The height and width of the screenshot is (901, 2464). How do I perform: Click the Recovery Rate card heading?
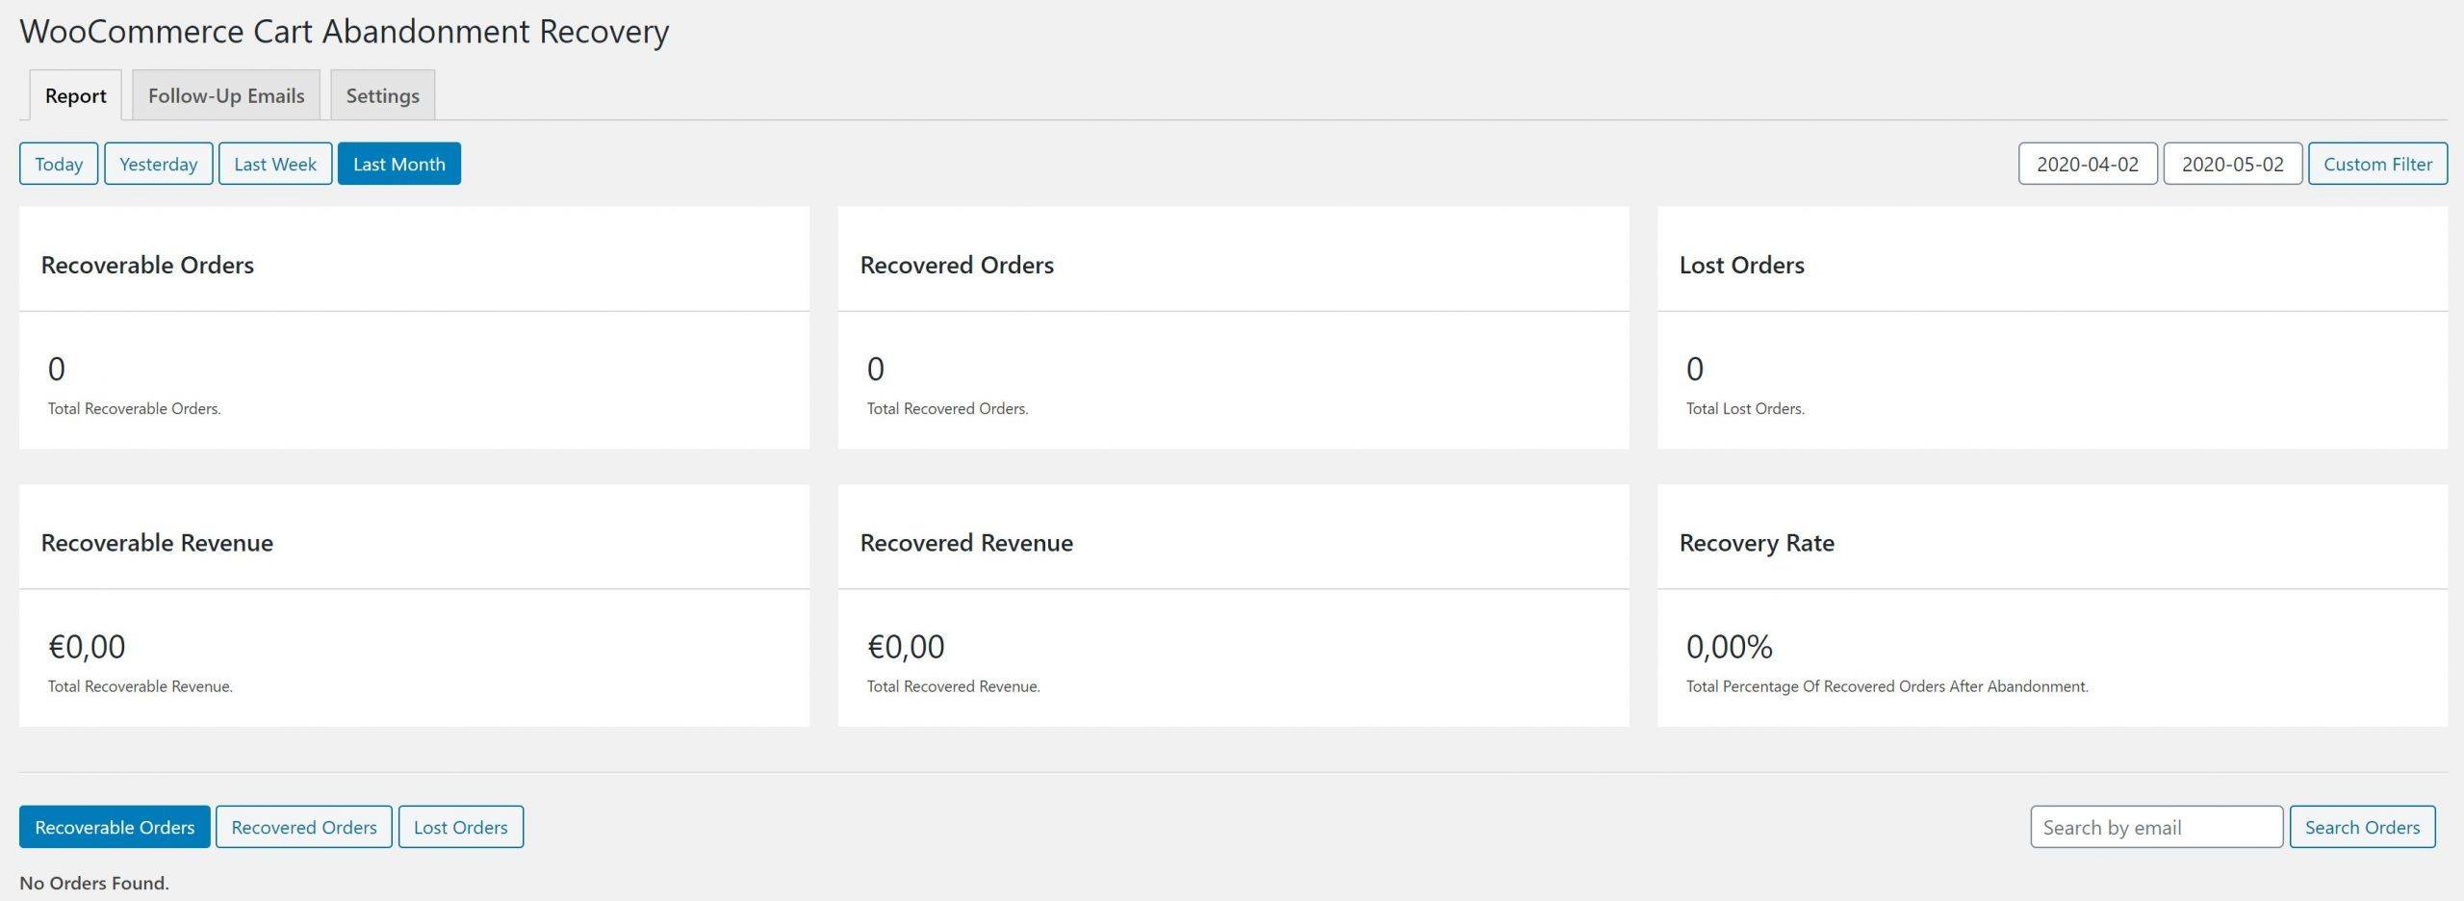pos(1757,543)
